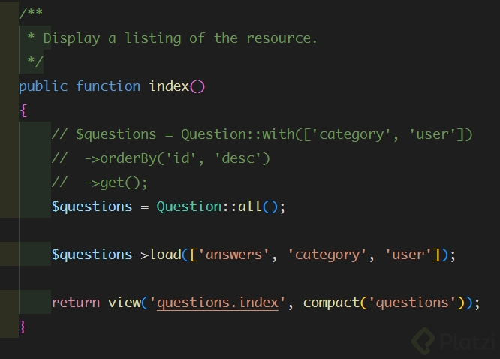Click the 'questions.index' underlined view string
500x359 pixels.
click(x=218, y=303)
